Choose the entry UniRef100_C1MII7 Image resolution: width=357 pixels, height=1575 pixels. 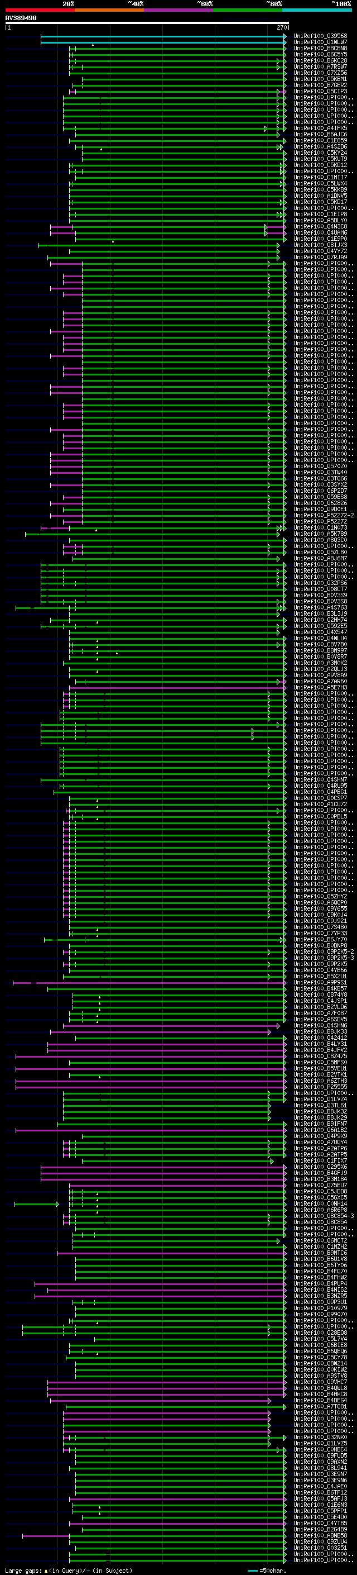320,177
